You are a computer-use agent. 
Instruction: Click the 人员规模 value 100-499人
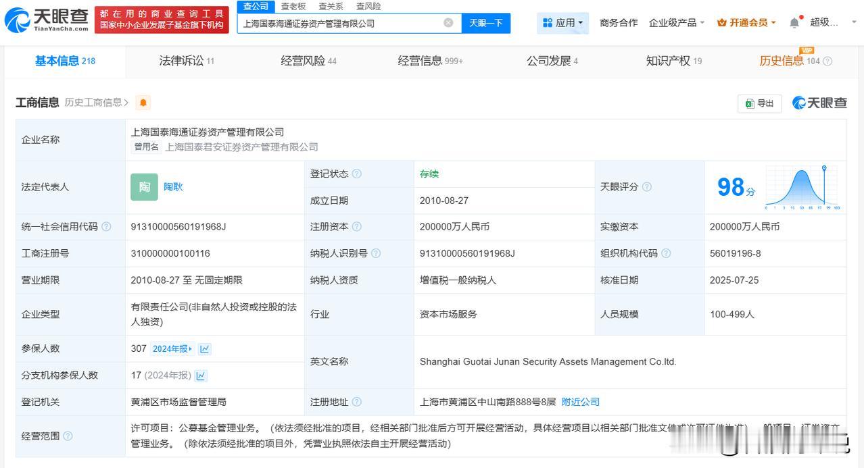click(x=732, y=314)
